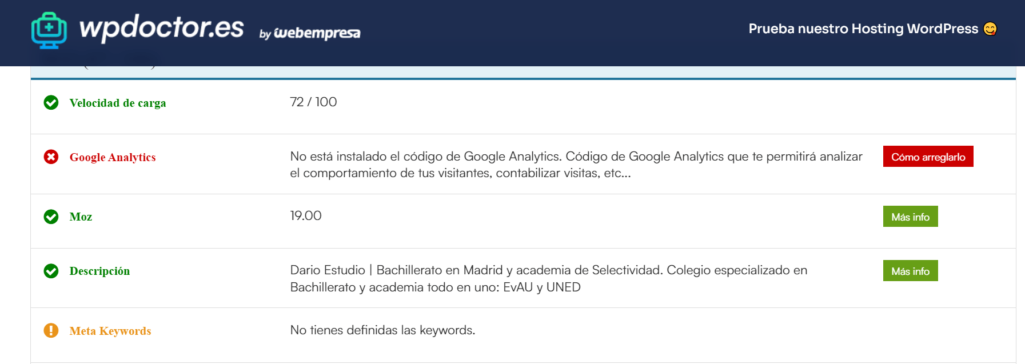Image resolution: width=1025 pixels, height=364 pixels.
Task: Select the Velocidad de carga label
Action: 118,103
